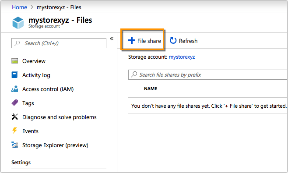This screenshot has width=288, height=173.
Task: Click the Refresh circular arrow icon
Action: point(173,40)
